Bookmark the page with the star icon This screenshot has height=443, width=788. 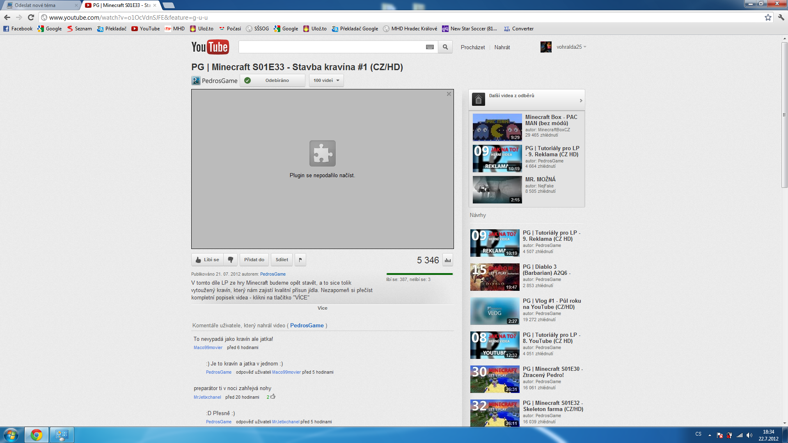tap(768, 17)
